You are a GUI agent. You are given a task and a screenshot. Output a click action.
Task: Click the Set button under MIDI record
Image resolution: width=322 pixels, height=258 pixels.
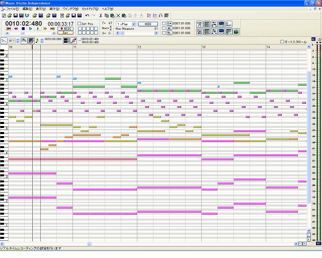pyautogui.click(x=65, y=33)
